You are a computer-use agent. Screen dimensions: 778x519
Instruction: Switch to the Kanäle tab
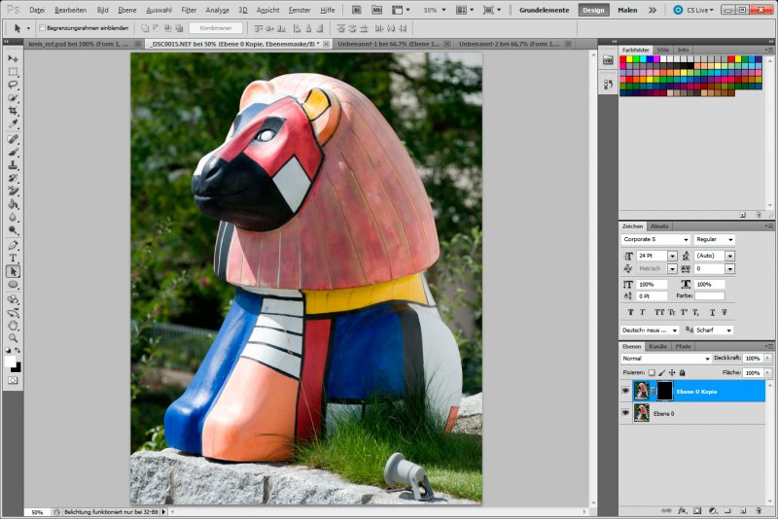pos(658,347)
